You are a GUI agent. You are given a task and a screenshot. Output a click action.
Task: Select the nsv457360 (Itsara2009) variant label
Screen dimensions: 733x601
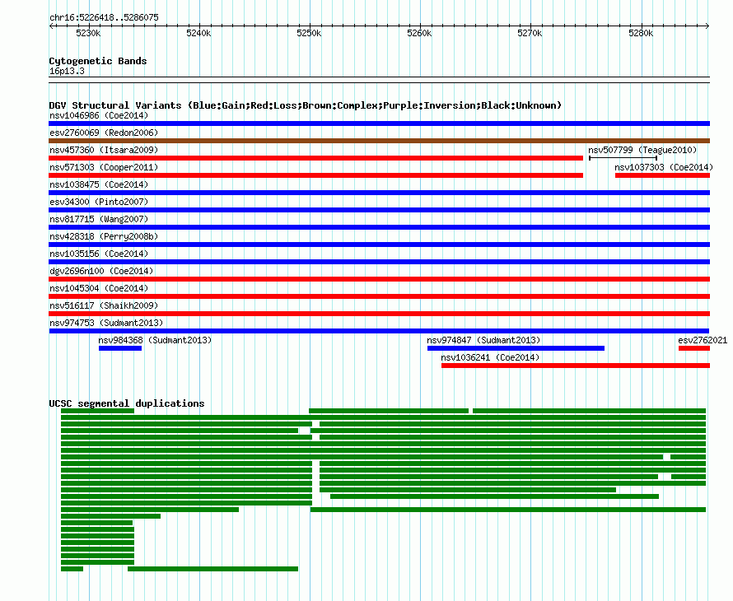pos(103,150)
